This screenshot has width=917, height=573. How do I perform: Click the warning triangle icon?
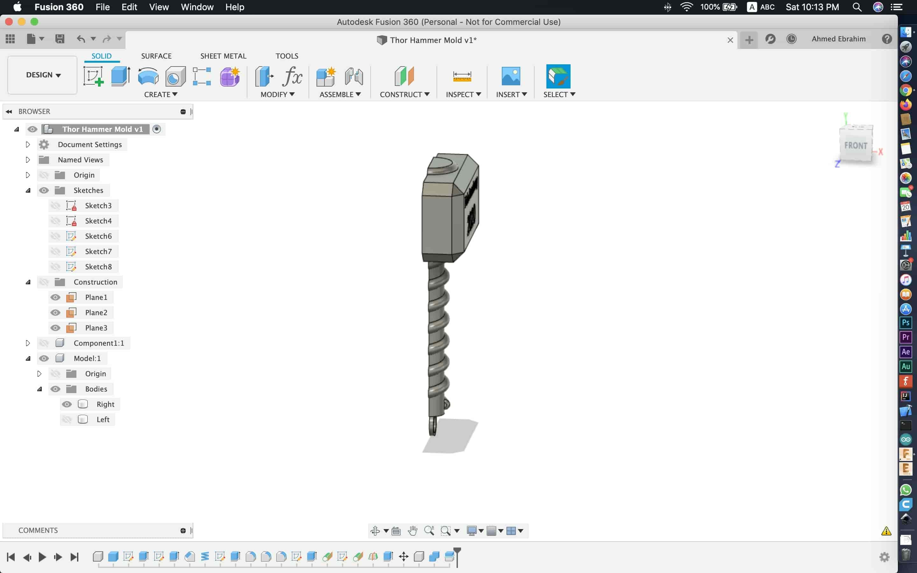pos(886,531)
